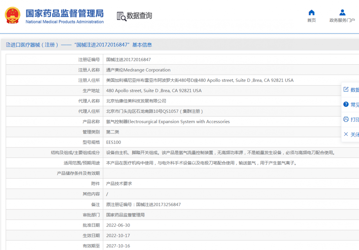The height and width of the screenshot is (250, 359).
Task: Click the X close icon in the side panel
Action: pos(346,134)
